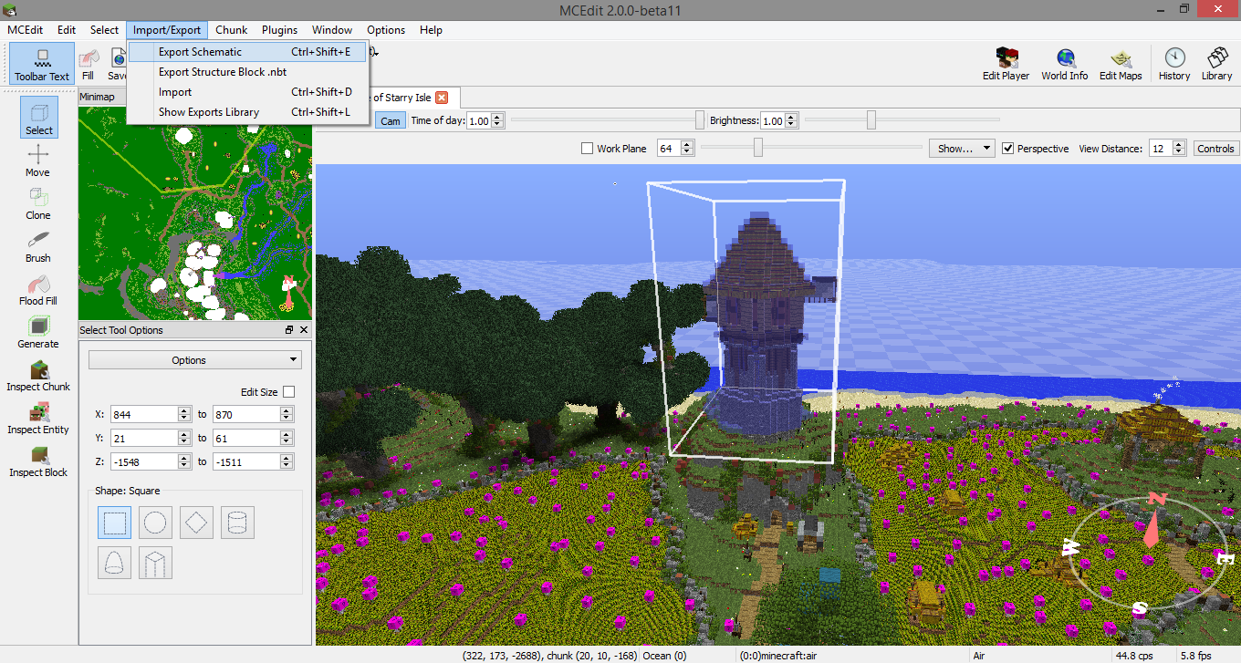Switch to the Flood Fill tool
Viewport: 1241px width, 663px height.
pos(38,289)
